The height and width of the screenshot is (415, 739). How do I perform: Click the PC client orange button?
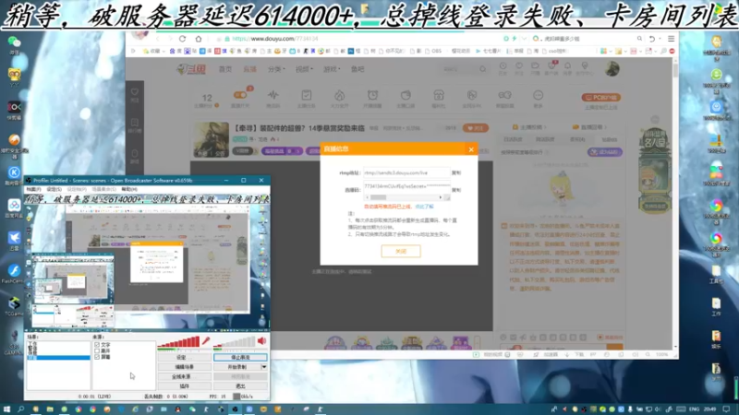[601, 98]
